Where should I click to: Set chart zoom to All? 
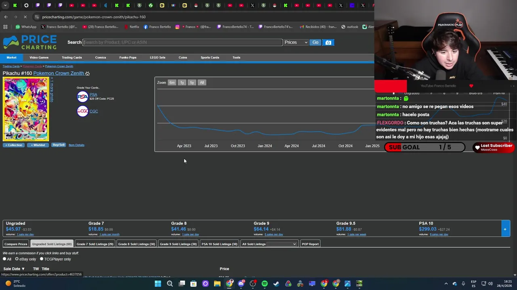202,83
